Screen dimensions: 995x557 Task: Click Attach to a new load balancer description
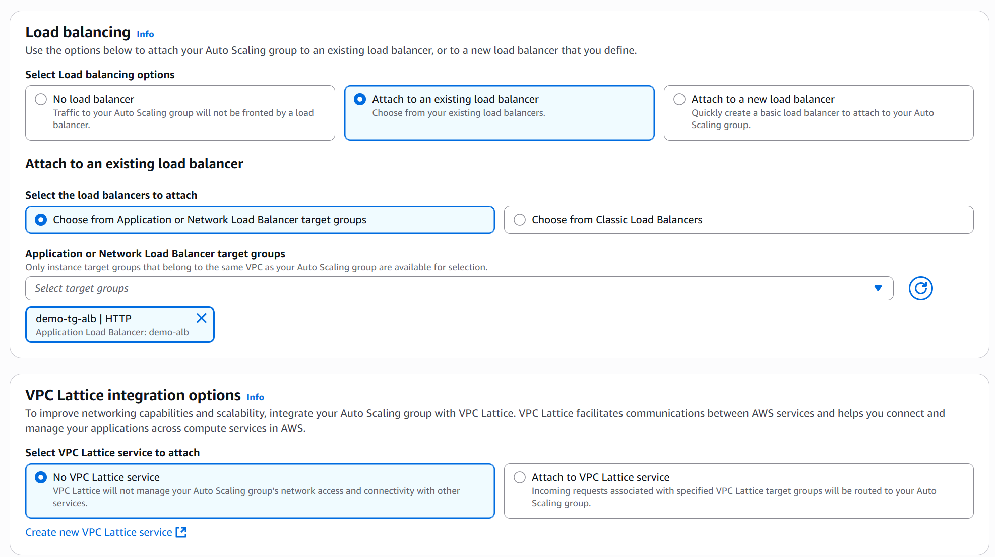click(812, 119)
